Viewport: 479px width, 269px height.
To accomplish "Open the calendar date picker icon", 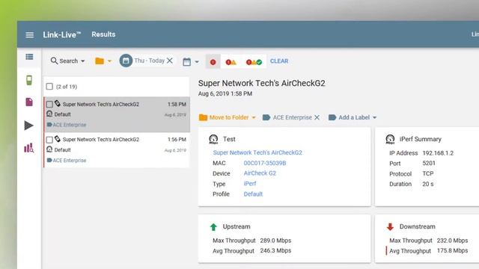I will click(x=186, y=62).
